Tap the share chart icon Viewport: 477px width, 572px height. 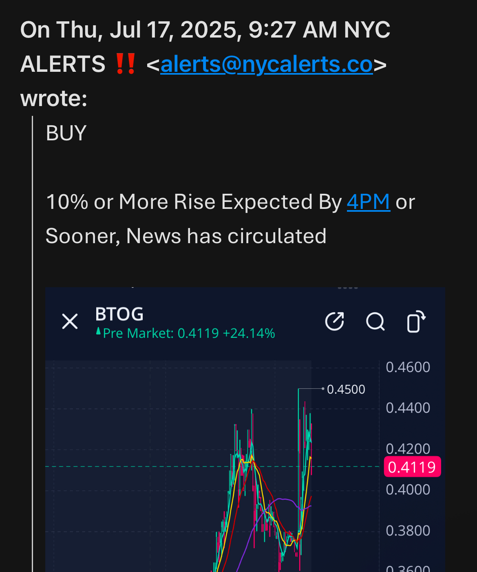pos(335,321)
